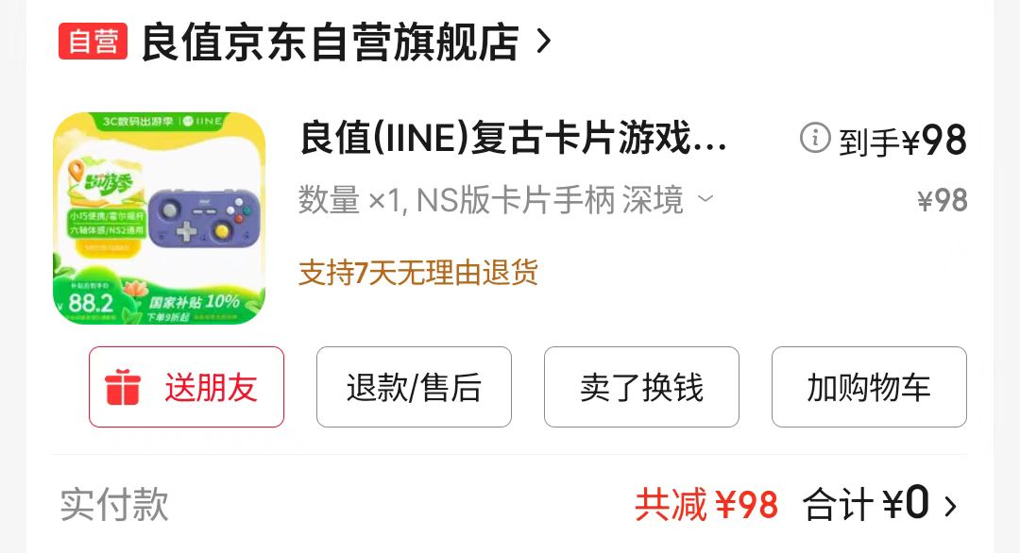This screenshot has width=1020, height=553.
Task: View the 支持7天无理由退货 policy
Action: [x=418, y=273]
